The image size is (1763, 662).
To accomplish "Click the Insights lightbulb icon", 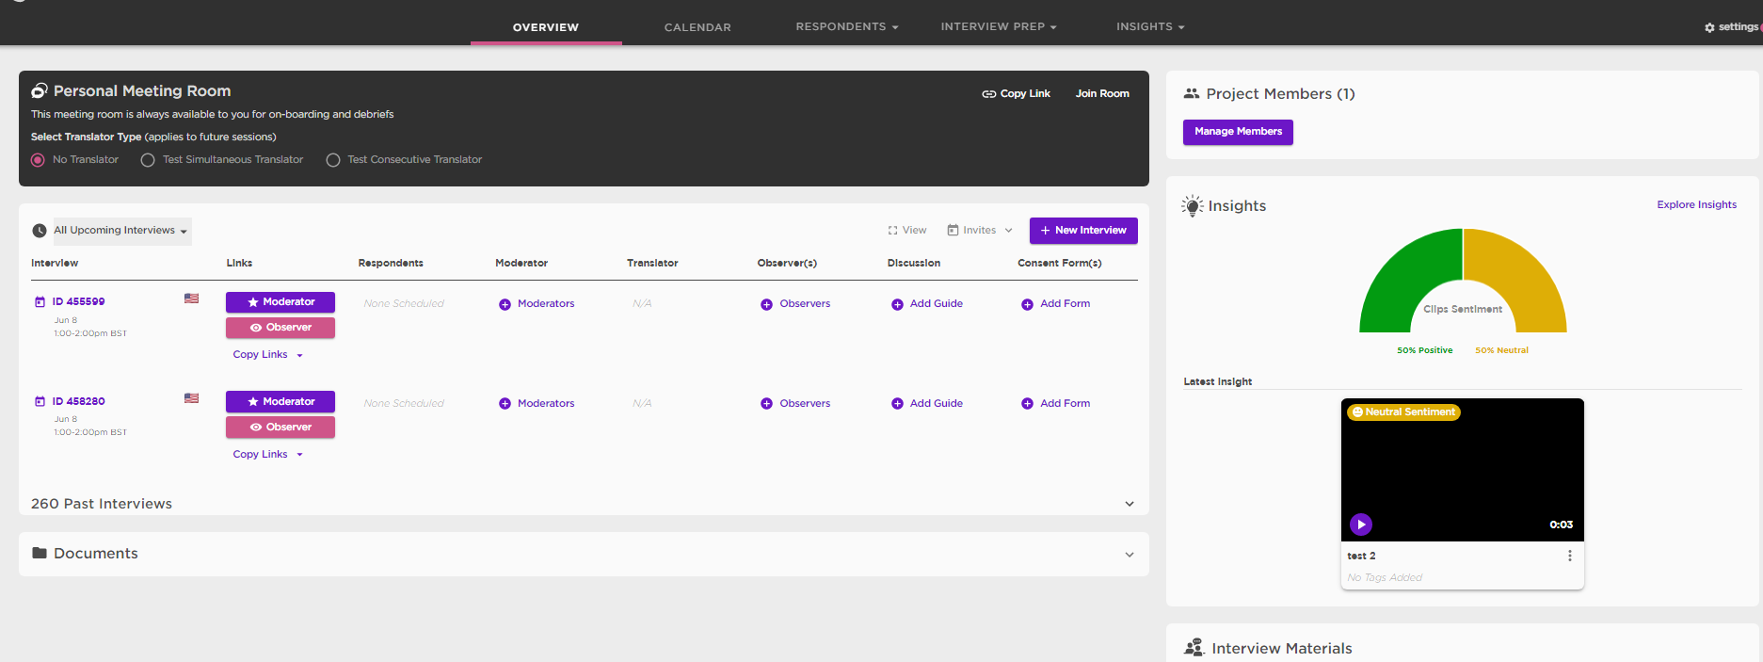I will (x=1193, y=205).
